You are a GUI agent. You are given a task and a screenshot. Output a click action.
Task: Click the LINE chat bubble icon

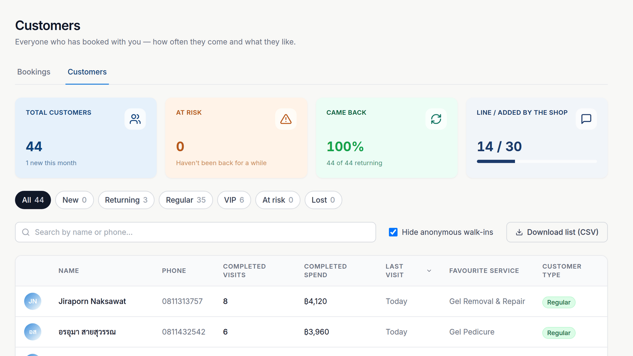point(586,119)
